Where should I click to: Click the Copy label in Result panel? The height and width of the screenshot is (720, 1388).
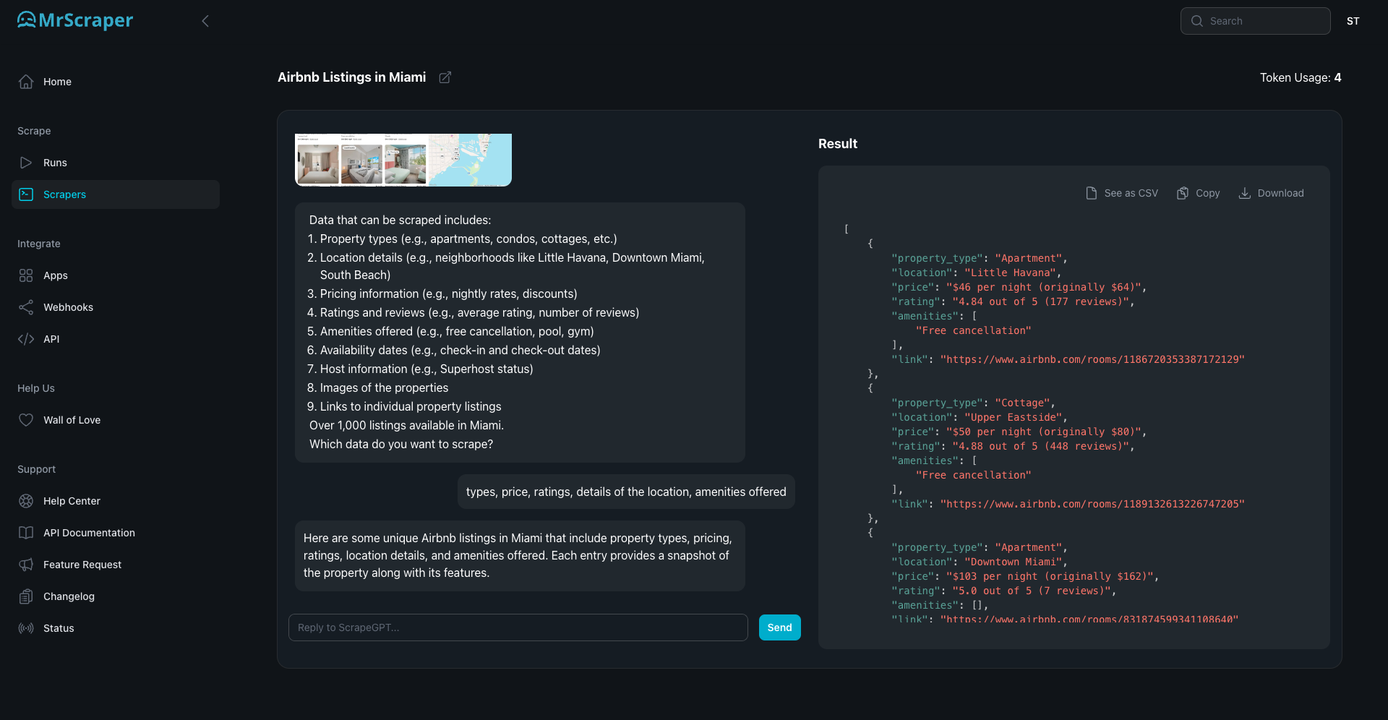(1207, 193)
